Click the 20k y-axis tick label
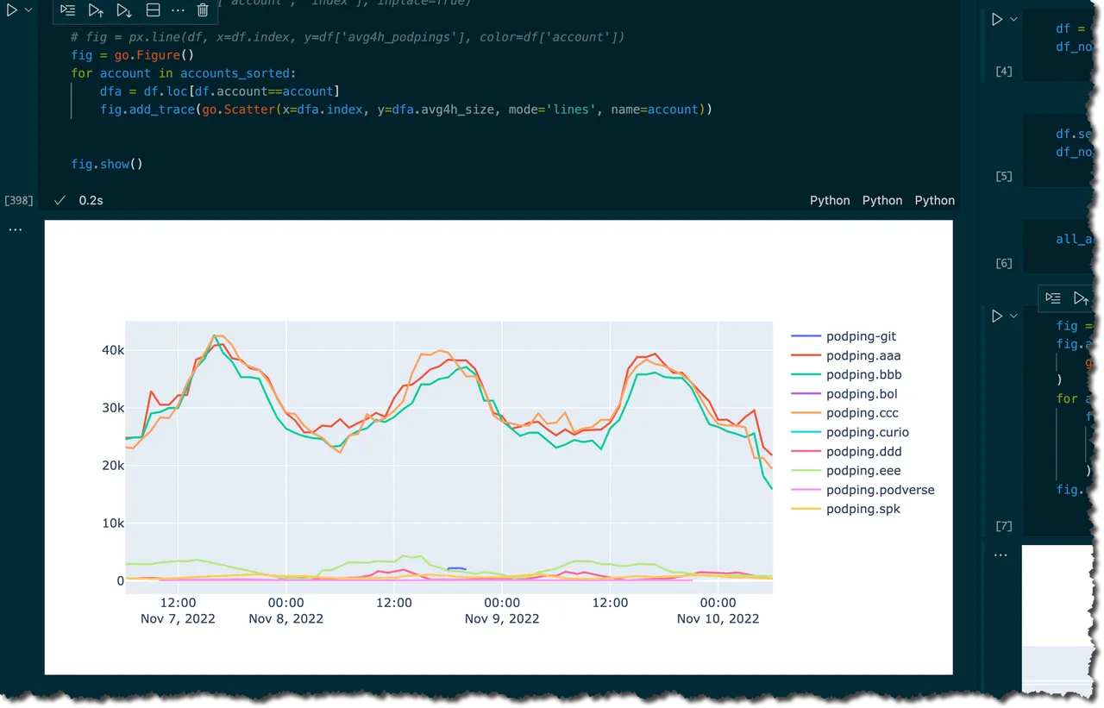 (x=114, y=466)
